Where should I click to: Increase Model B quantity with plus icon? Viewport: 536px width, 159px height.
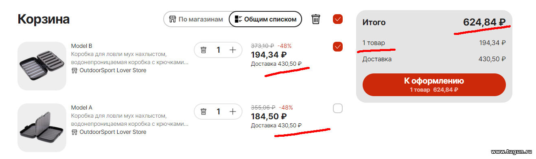[233, 50]
